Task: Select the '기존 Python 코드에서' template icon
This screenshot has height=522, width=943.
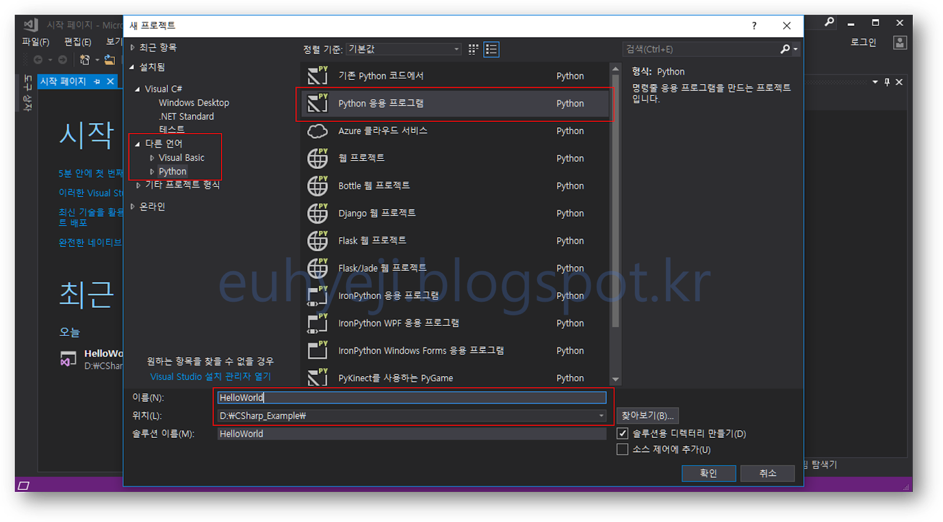Action: pyautogui.click(x=317, y=75)
